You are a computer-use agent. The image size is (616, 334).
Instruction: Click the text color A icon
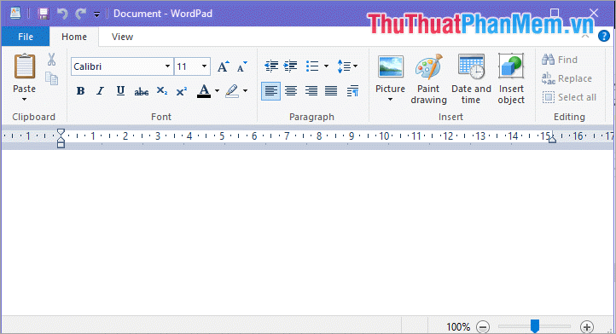pyautogui.click(x=204, y=91)
